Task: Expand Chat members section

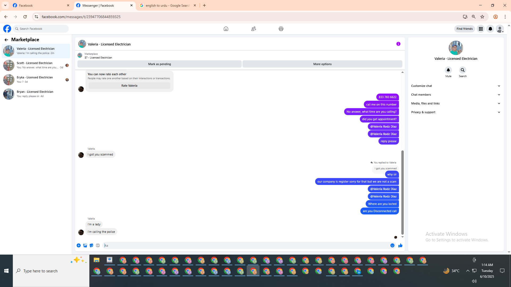Action: pyautogui.click(x=455, y=95)
